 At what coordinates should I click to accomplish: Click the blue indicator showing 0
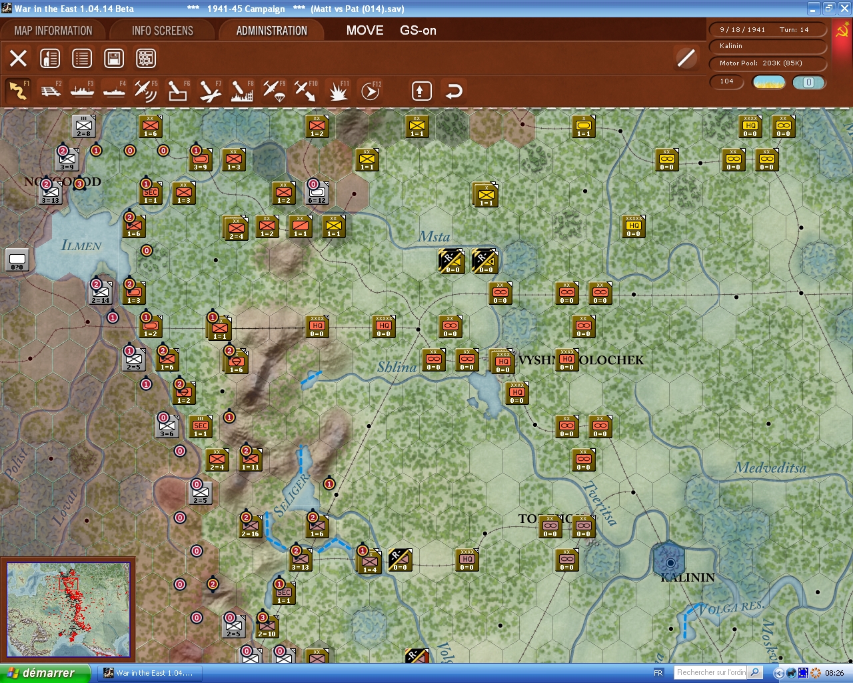pyautogui.click(x=809, y=82)
